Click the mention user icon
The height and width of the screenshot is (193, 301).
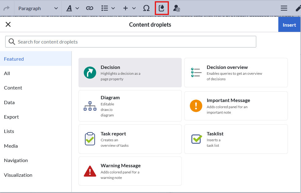[177, 8]
